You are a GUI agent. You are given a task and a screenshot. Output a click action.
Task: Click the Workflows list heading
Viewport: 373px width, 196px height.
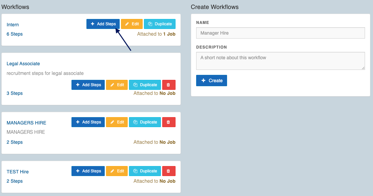[15, 7]
